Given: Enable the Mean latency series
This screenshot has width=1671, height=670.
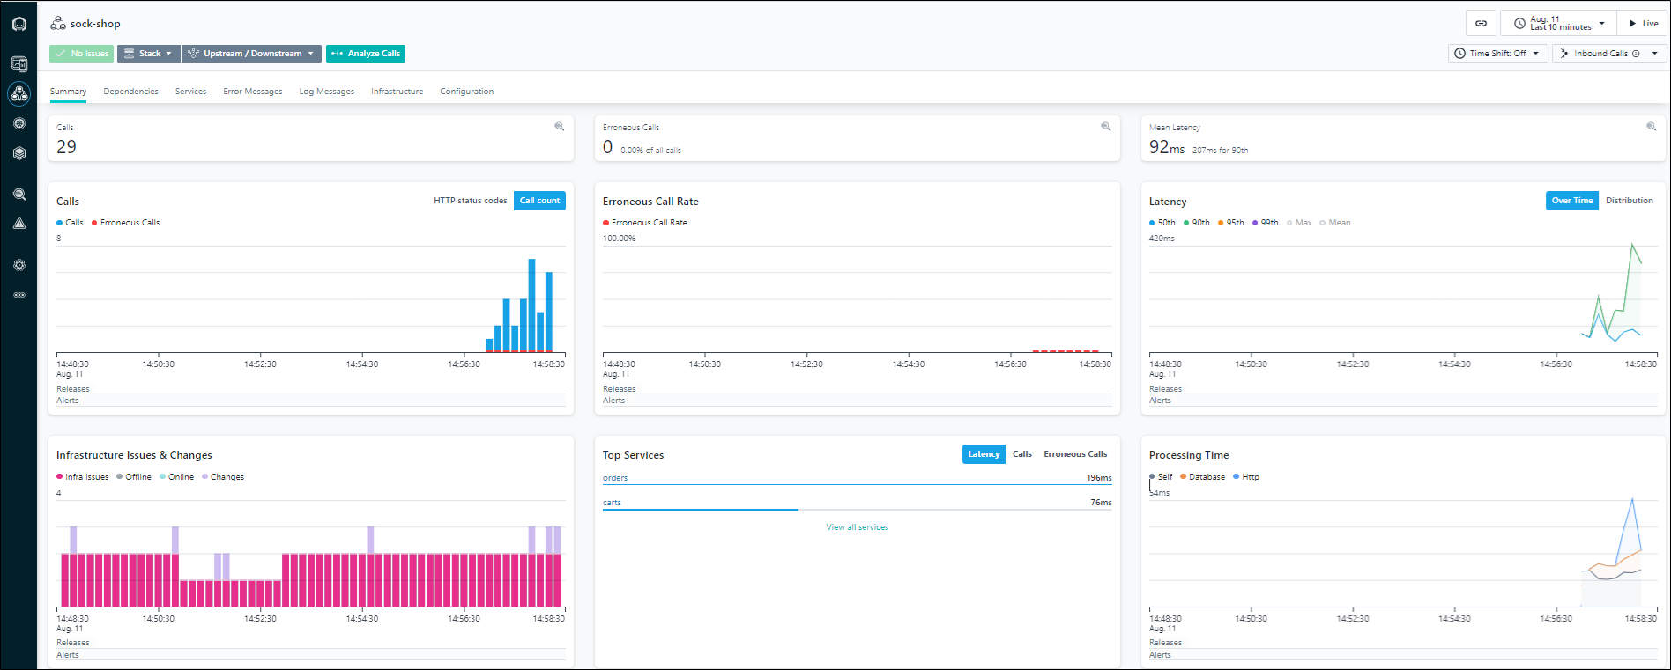Looking at the screenshot, I should click(1335, 223).
